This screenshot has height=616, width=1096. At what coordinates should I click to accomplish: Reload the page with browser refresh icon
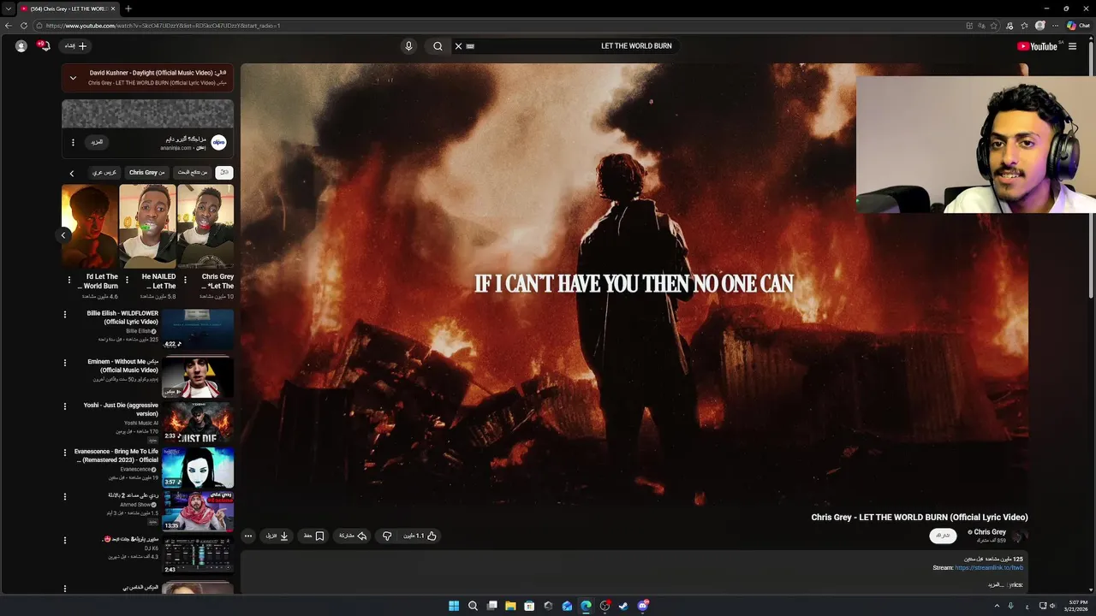(x=24, y=26)
